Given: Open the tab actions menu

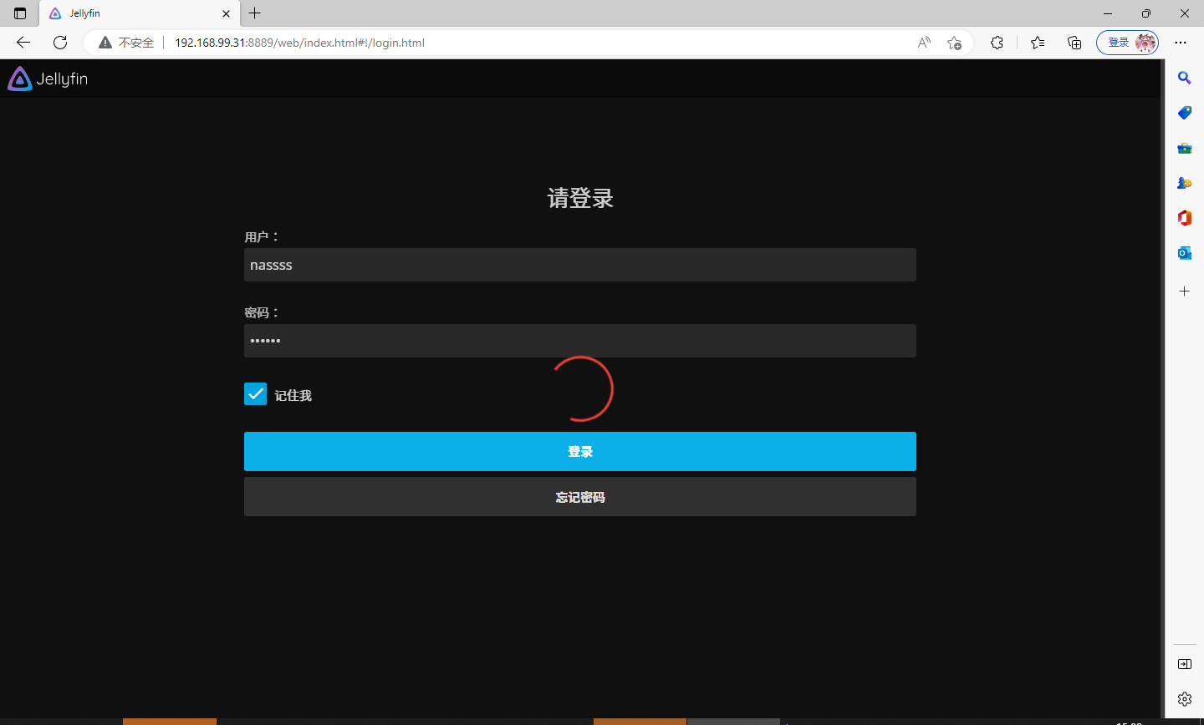Looking at the screenshot, I should click(20, 13).
